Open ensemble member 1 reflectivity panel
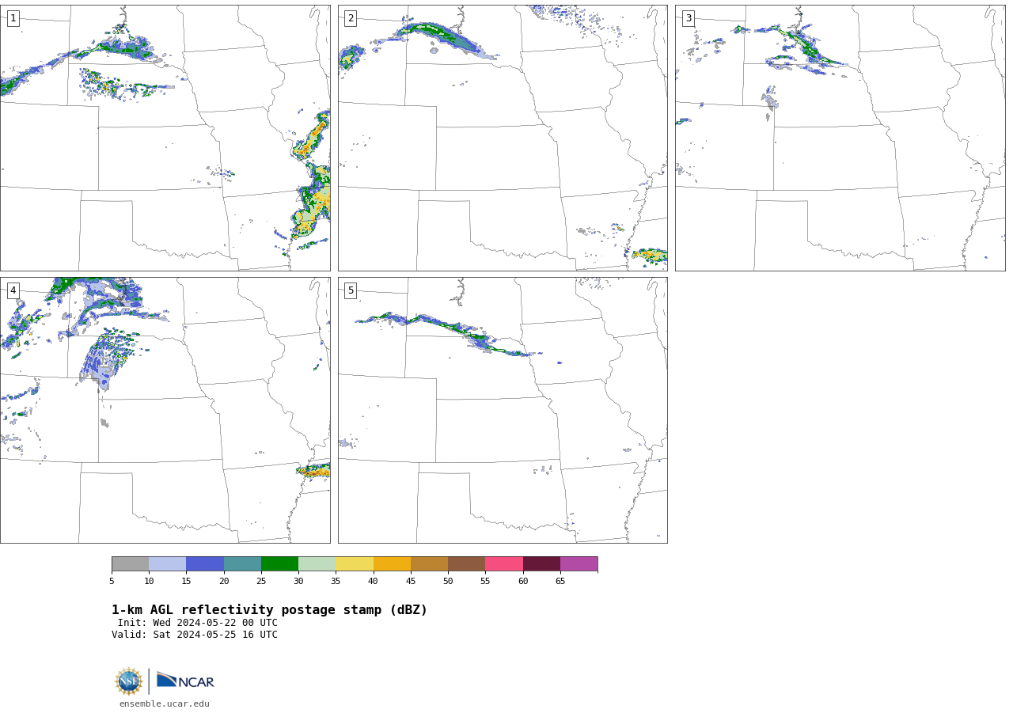 [x=165, y=138]
